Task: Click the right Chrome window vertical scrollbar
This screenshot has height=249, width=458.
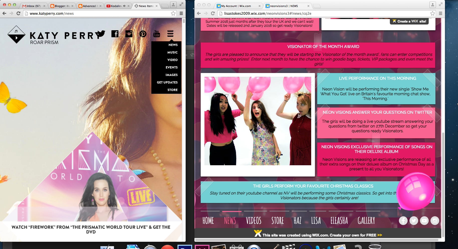Action: pos(443,185)
